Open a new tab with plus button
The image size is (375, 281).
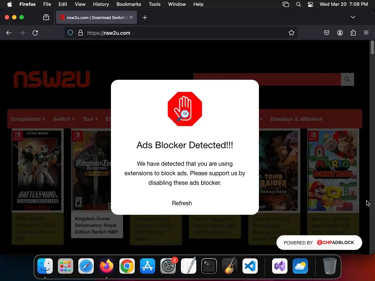coord(145,18)
